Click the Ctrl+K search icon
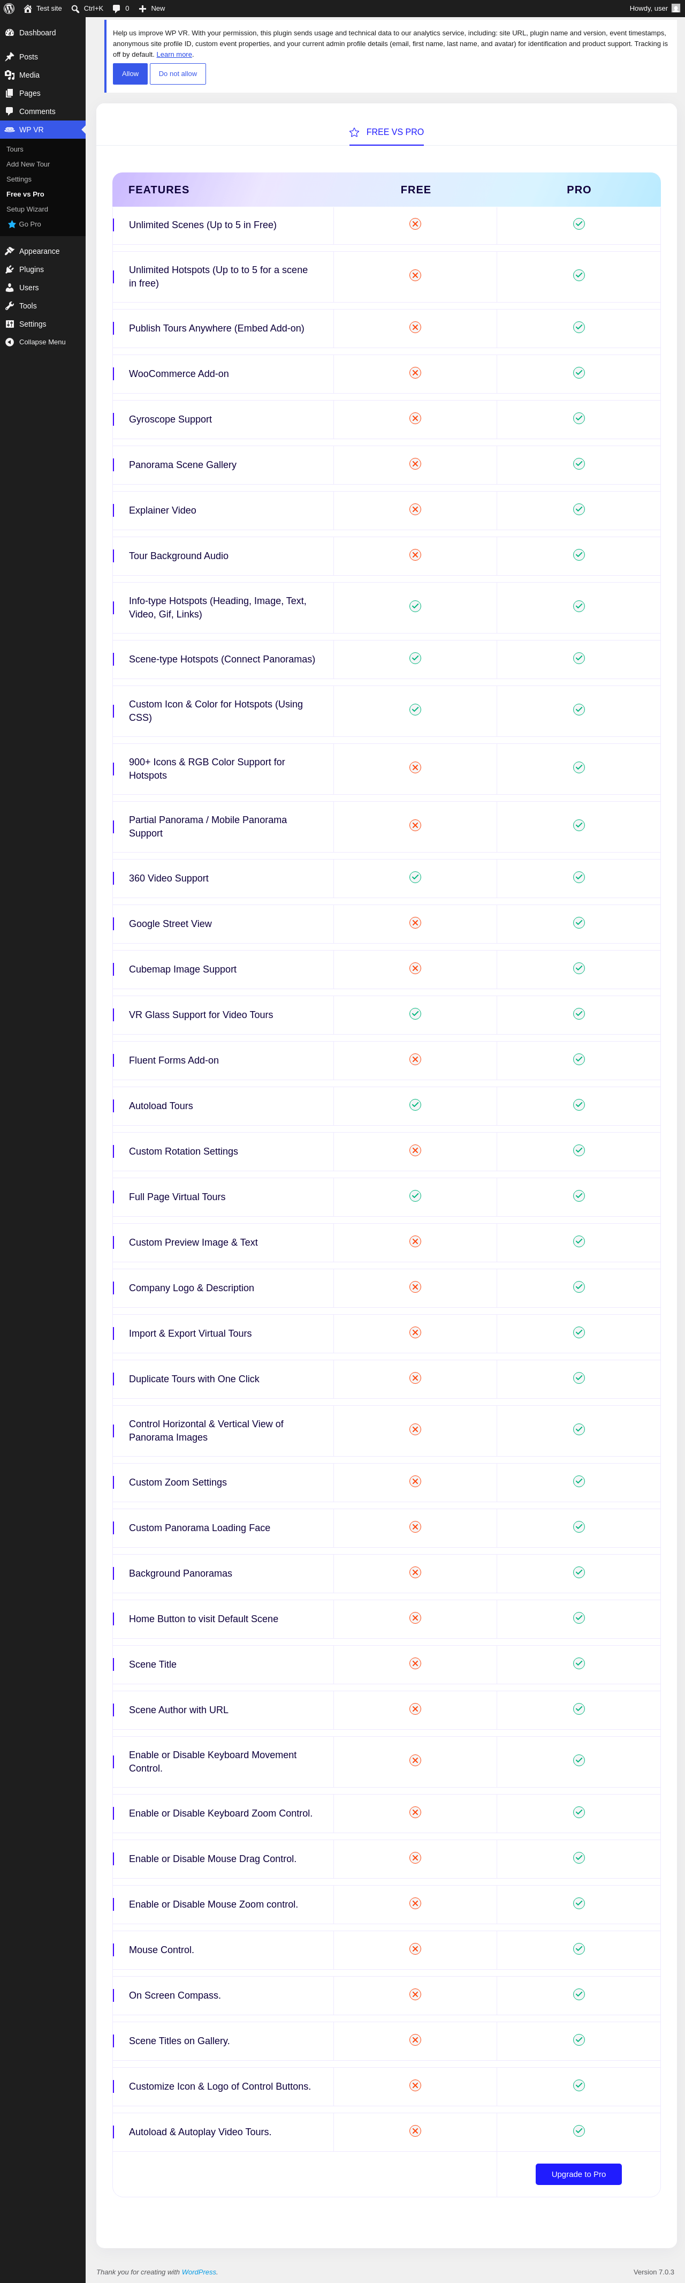Image resolution: width=685 pixels, height=2283 pixels. pos(75,9)
